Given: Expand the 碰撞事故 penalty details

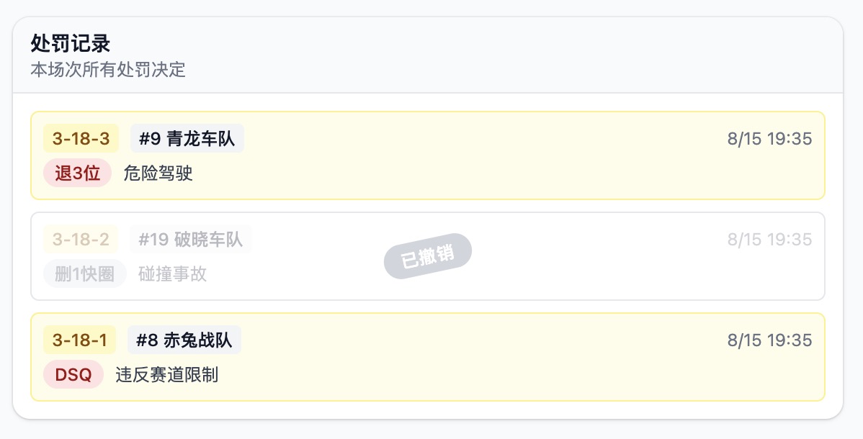Looking at the screenshot, I should [171, 274].
